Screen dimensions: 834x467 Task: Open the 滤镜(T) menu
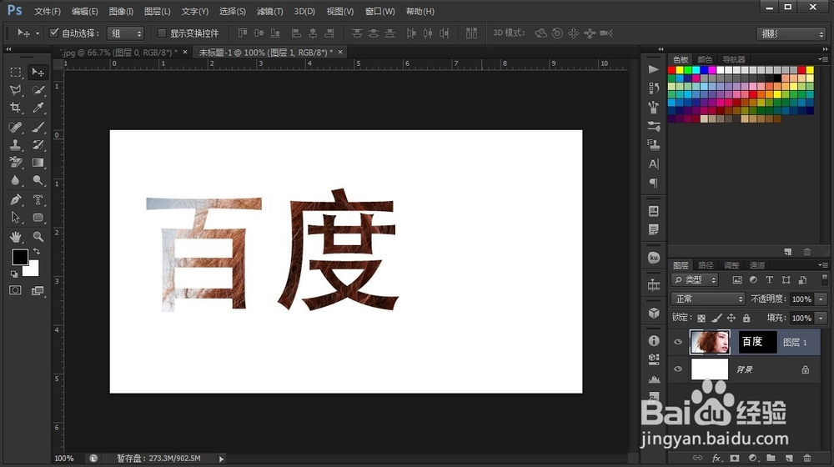269,11
